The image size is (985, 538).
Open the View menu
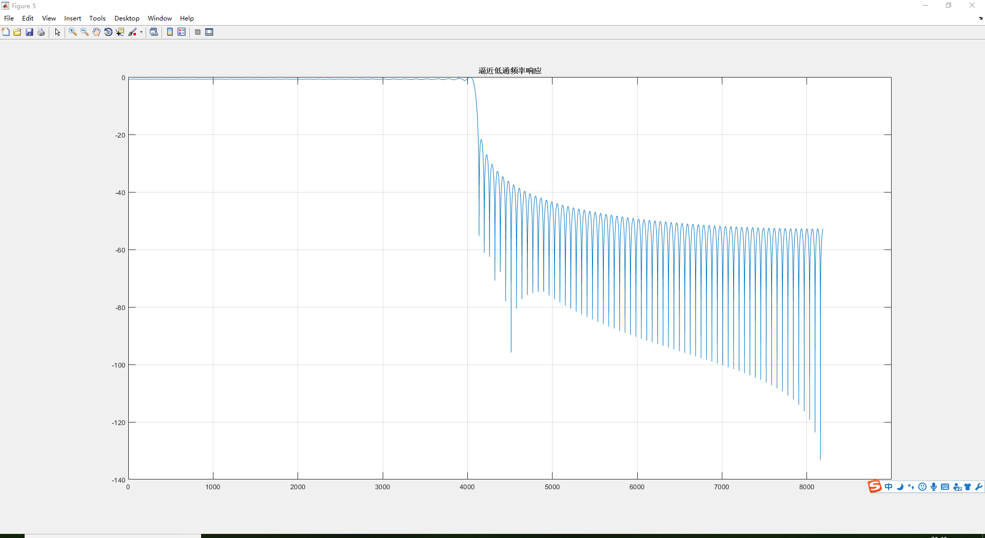pos(49,18)
